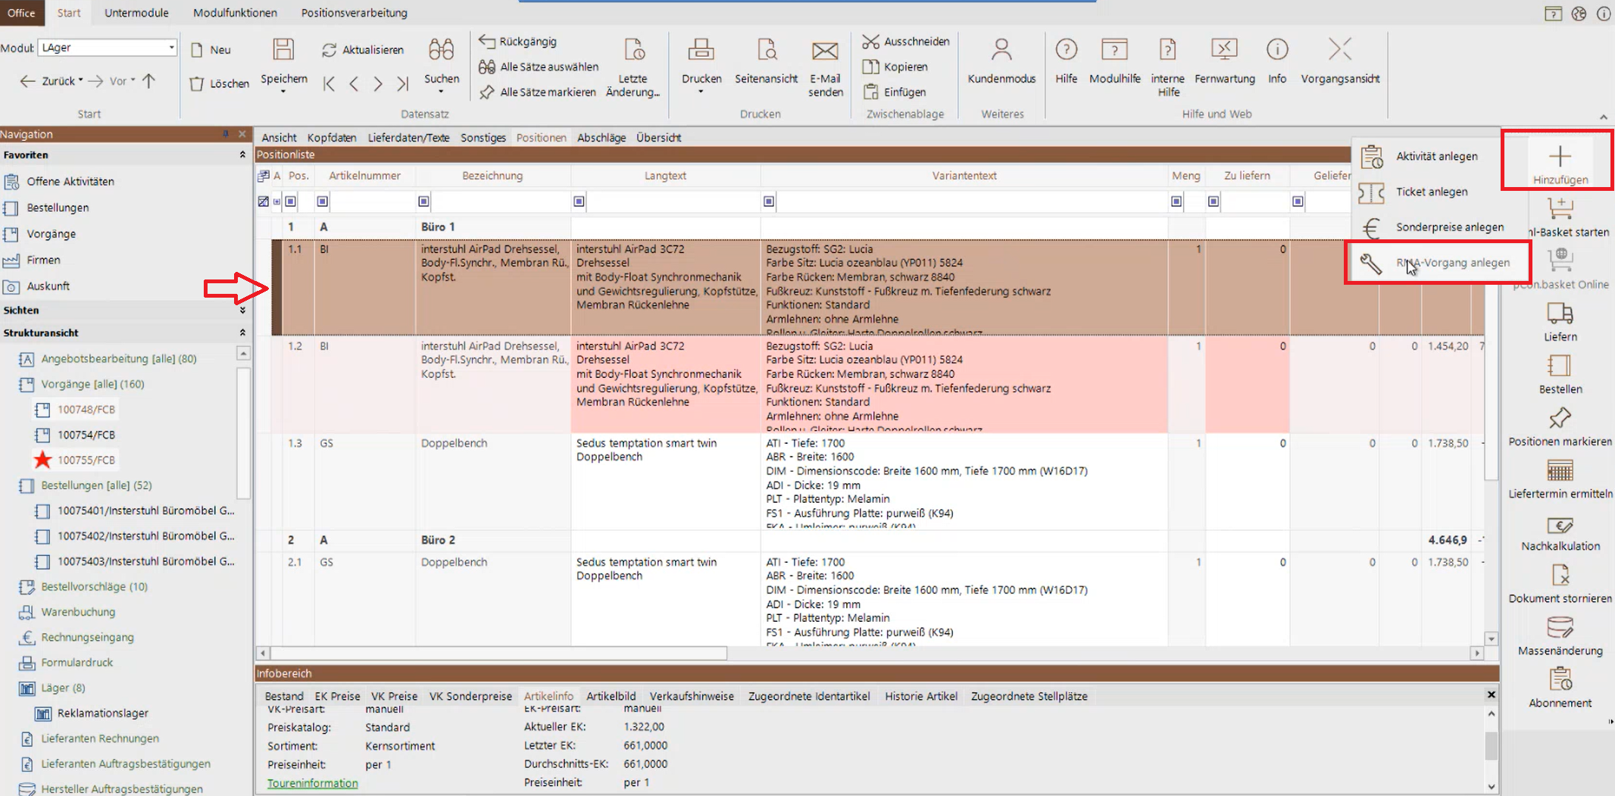Click the horizontal scrollbar of position list
Screen dimensions: 1615x796
(x=498, y=653)
